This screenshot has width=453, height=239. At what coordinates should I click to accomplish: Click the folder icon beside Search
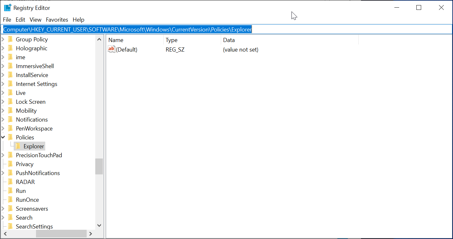pos(11,218)
